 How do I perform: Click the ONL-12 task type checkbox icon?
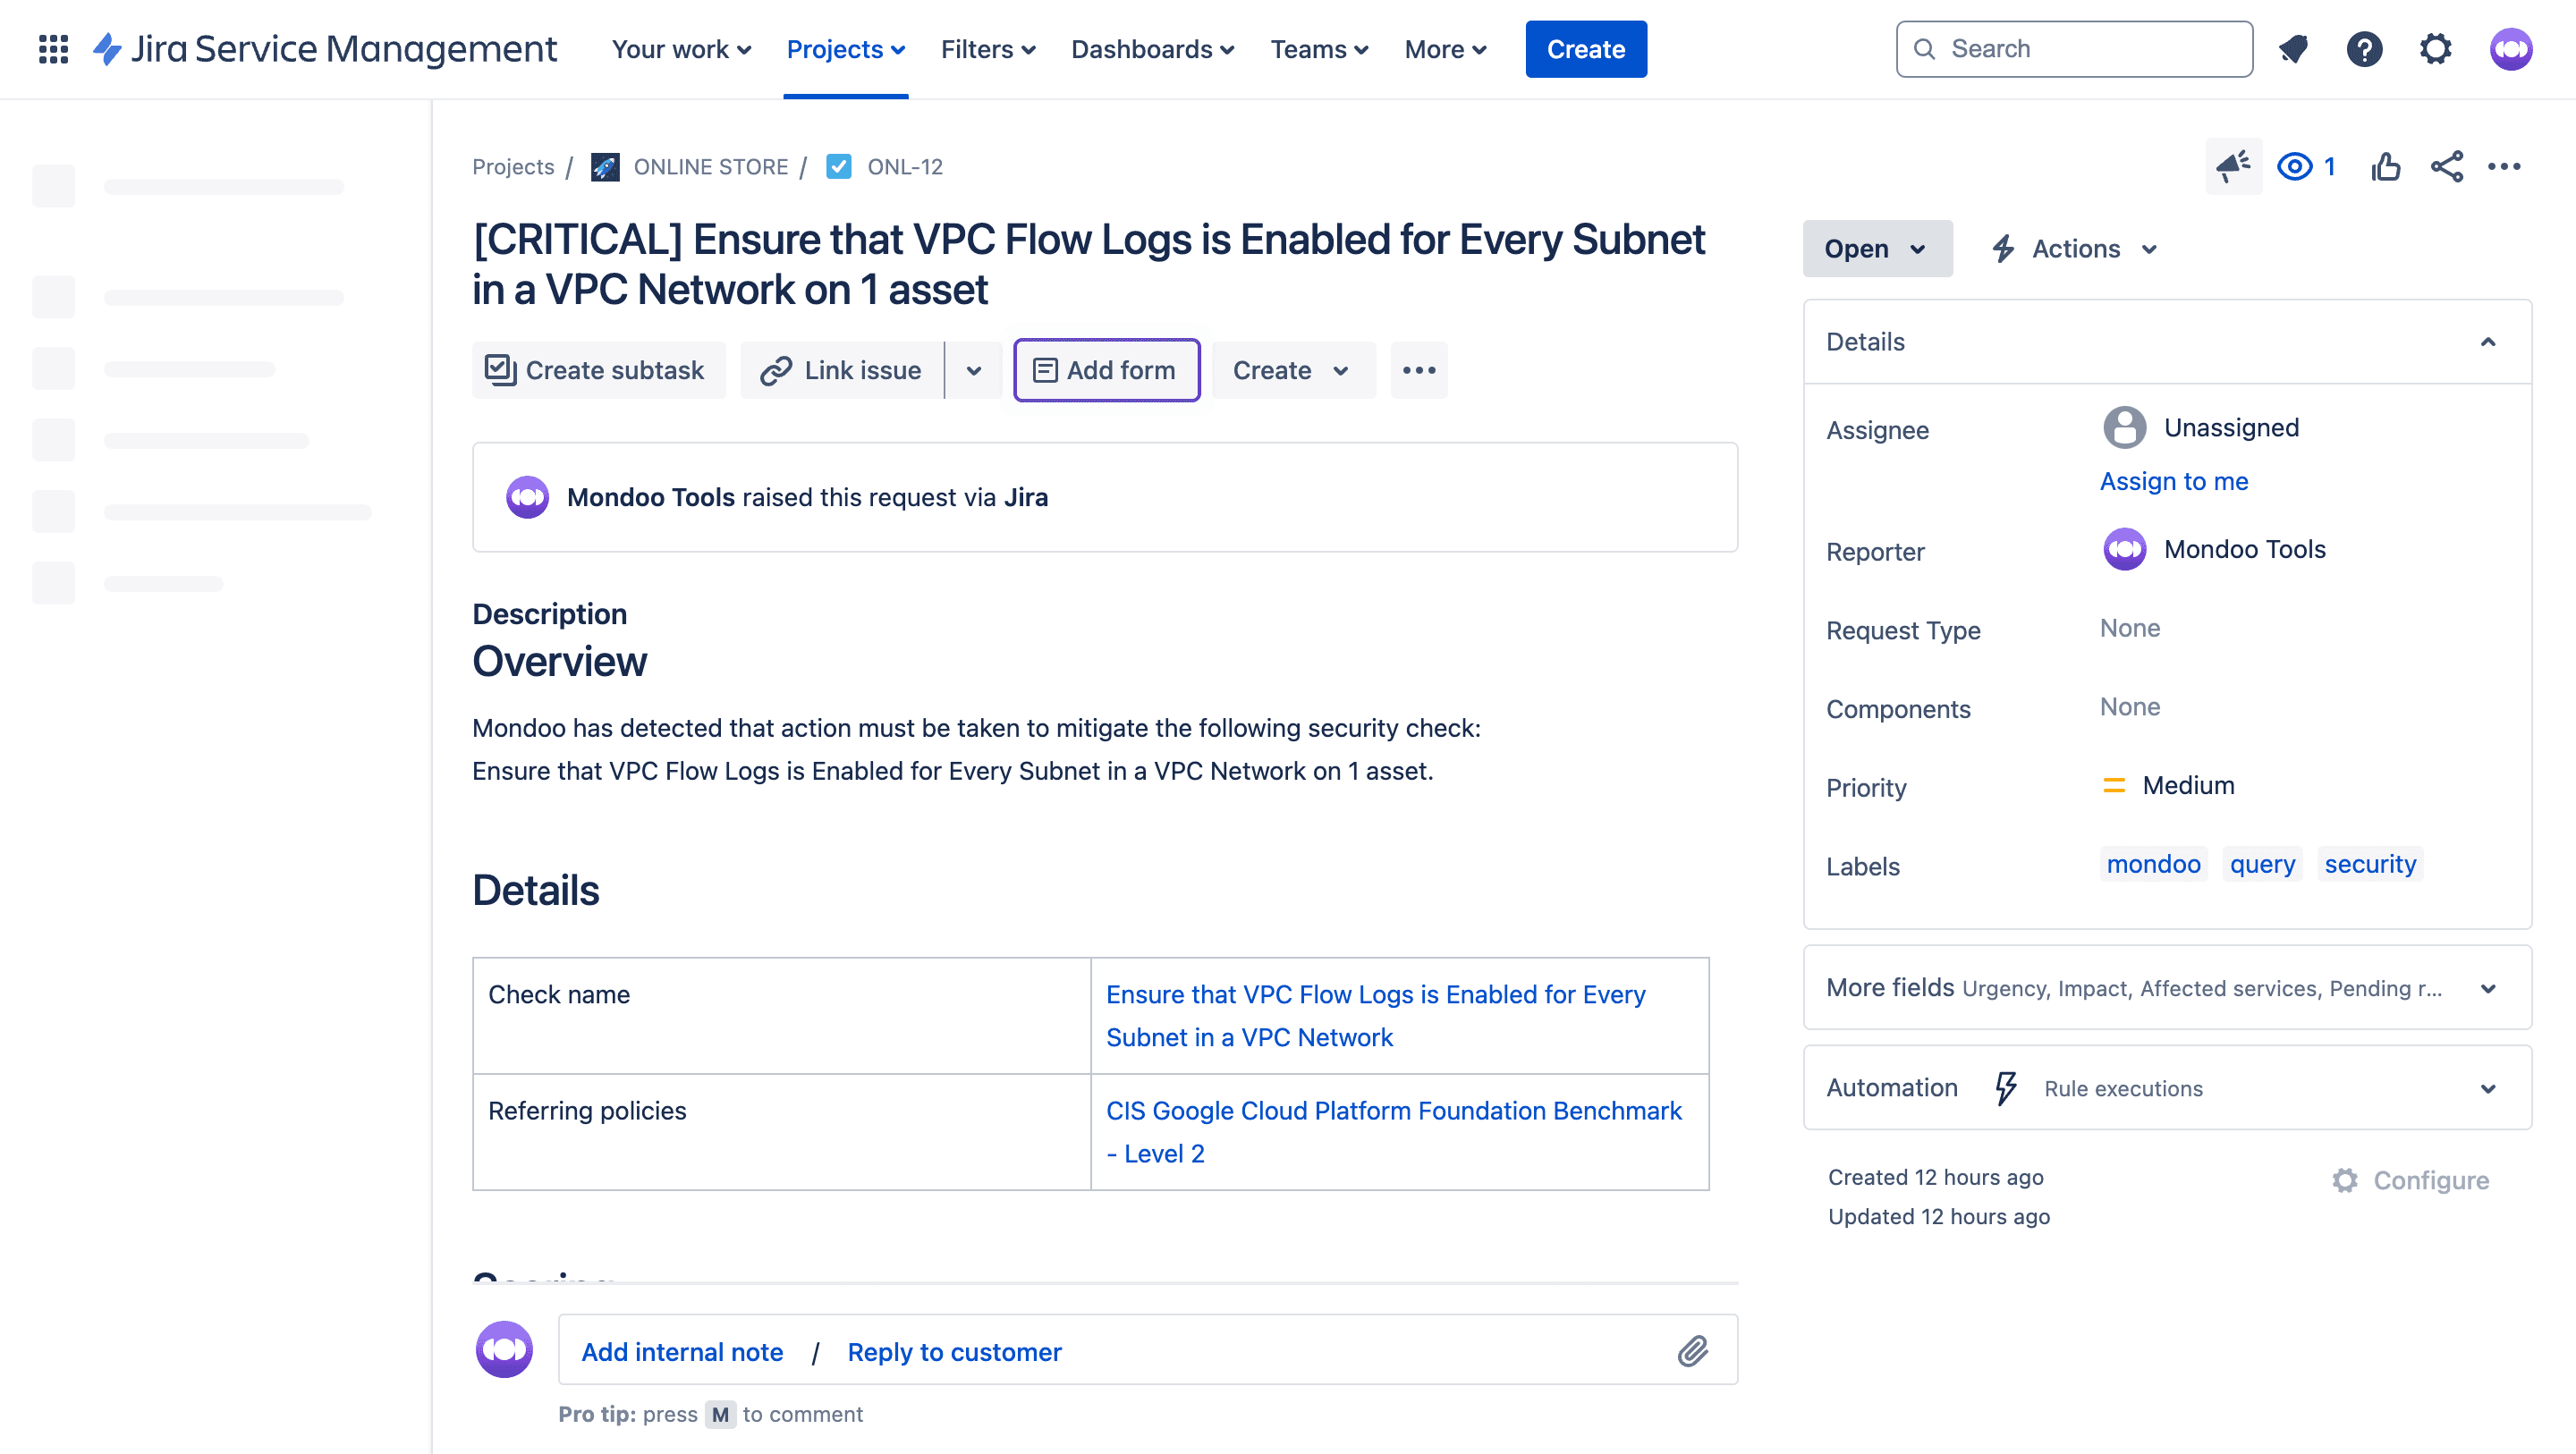pos(840,166)
